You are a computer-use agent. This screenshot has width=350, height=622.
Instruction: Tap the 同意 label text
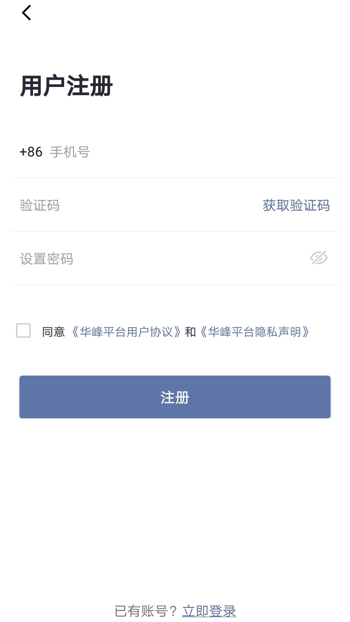(53, 332)
